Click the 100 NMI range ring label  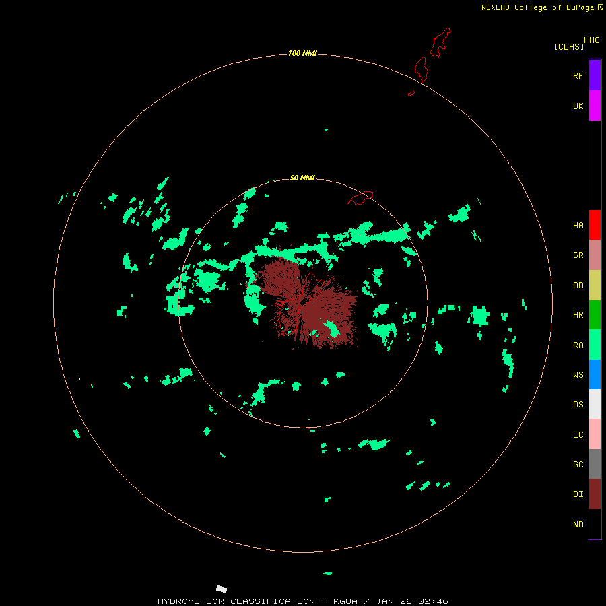[302, 53]
